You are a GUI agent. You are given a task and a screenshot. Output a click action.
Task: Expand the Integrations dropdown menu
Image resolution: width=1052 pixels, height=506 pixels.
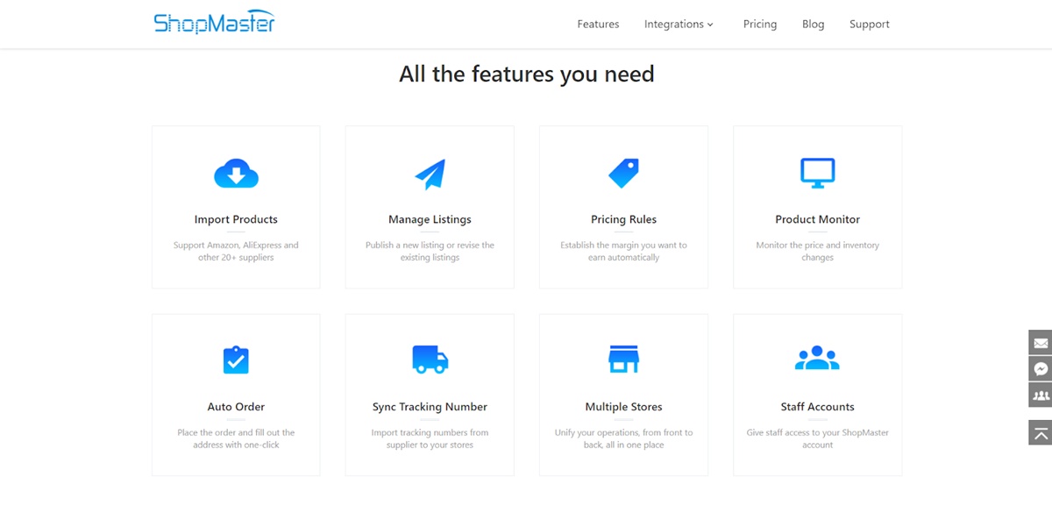point(679,25)
